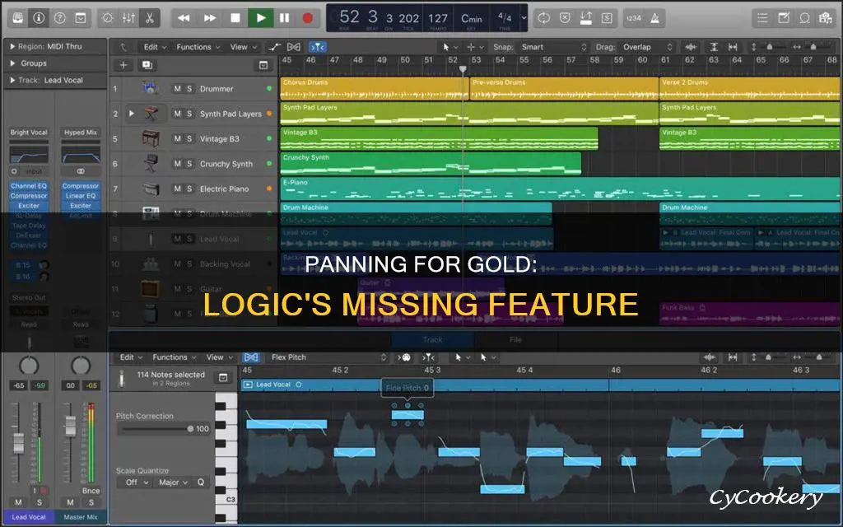
Task: Open the Scale Quantize Major dropdown
Action: (x=173, y=483)
